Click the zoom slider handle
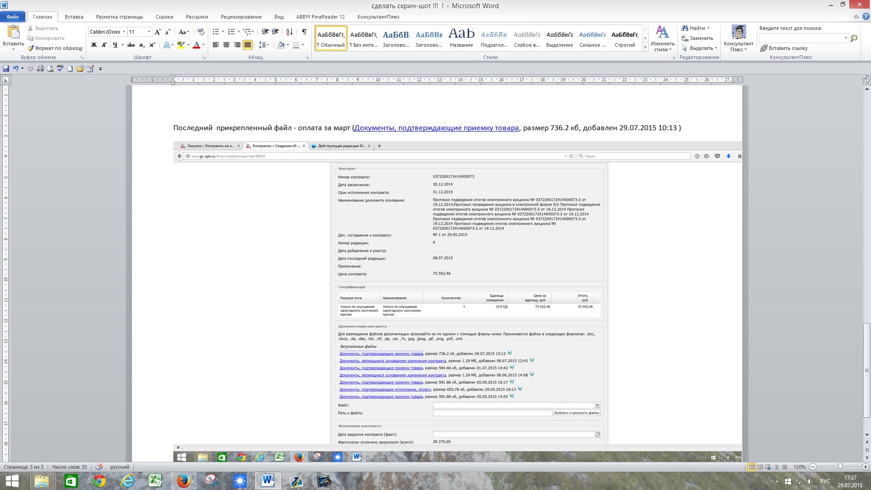 point(840,467)
